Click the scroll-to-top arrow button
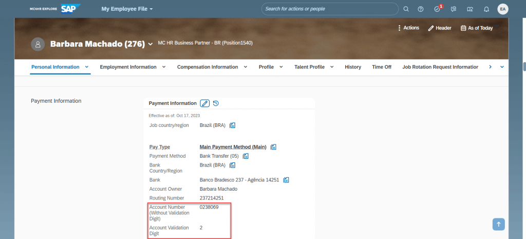This screenshot has height=239, width=526. 498,224
